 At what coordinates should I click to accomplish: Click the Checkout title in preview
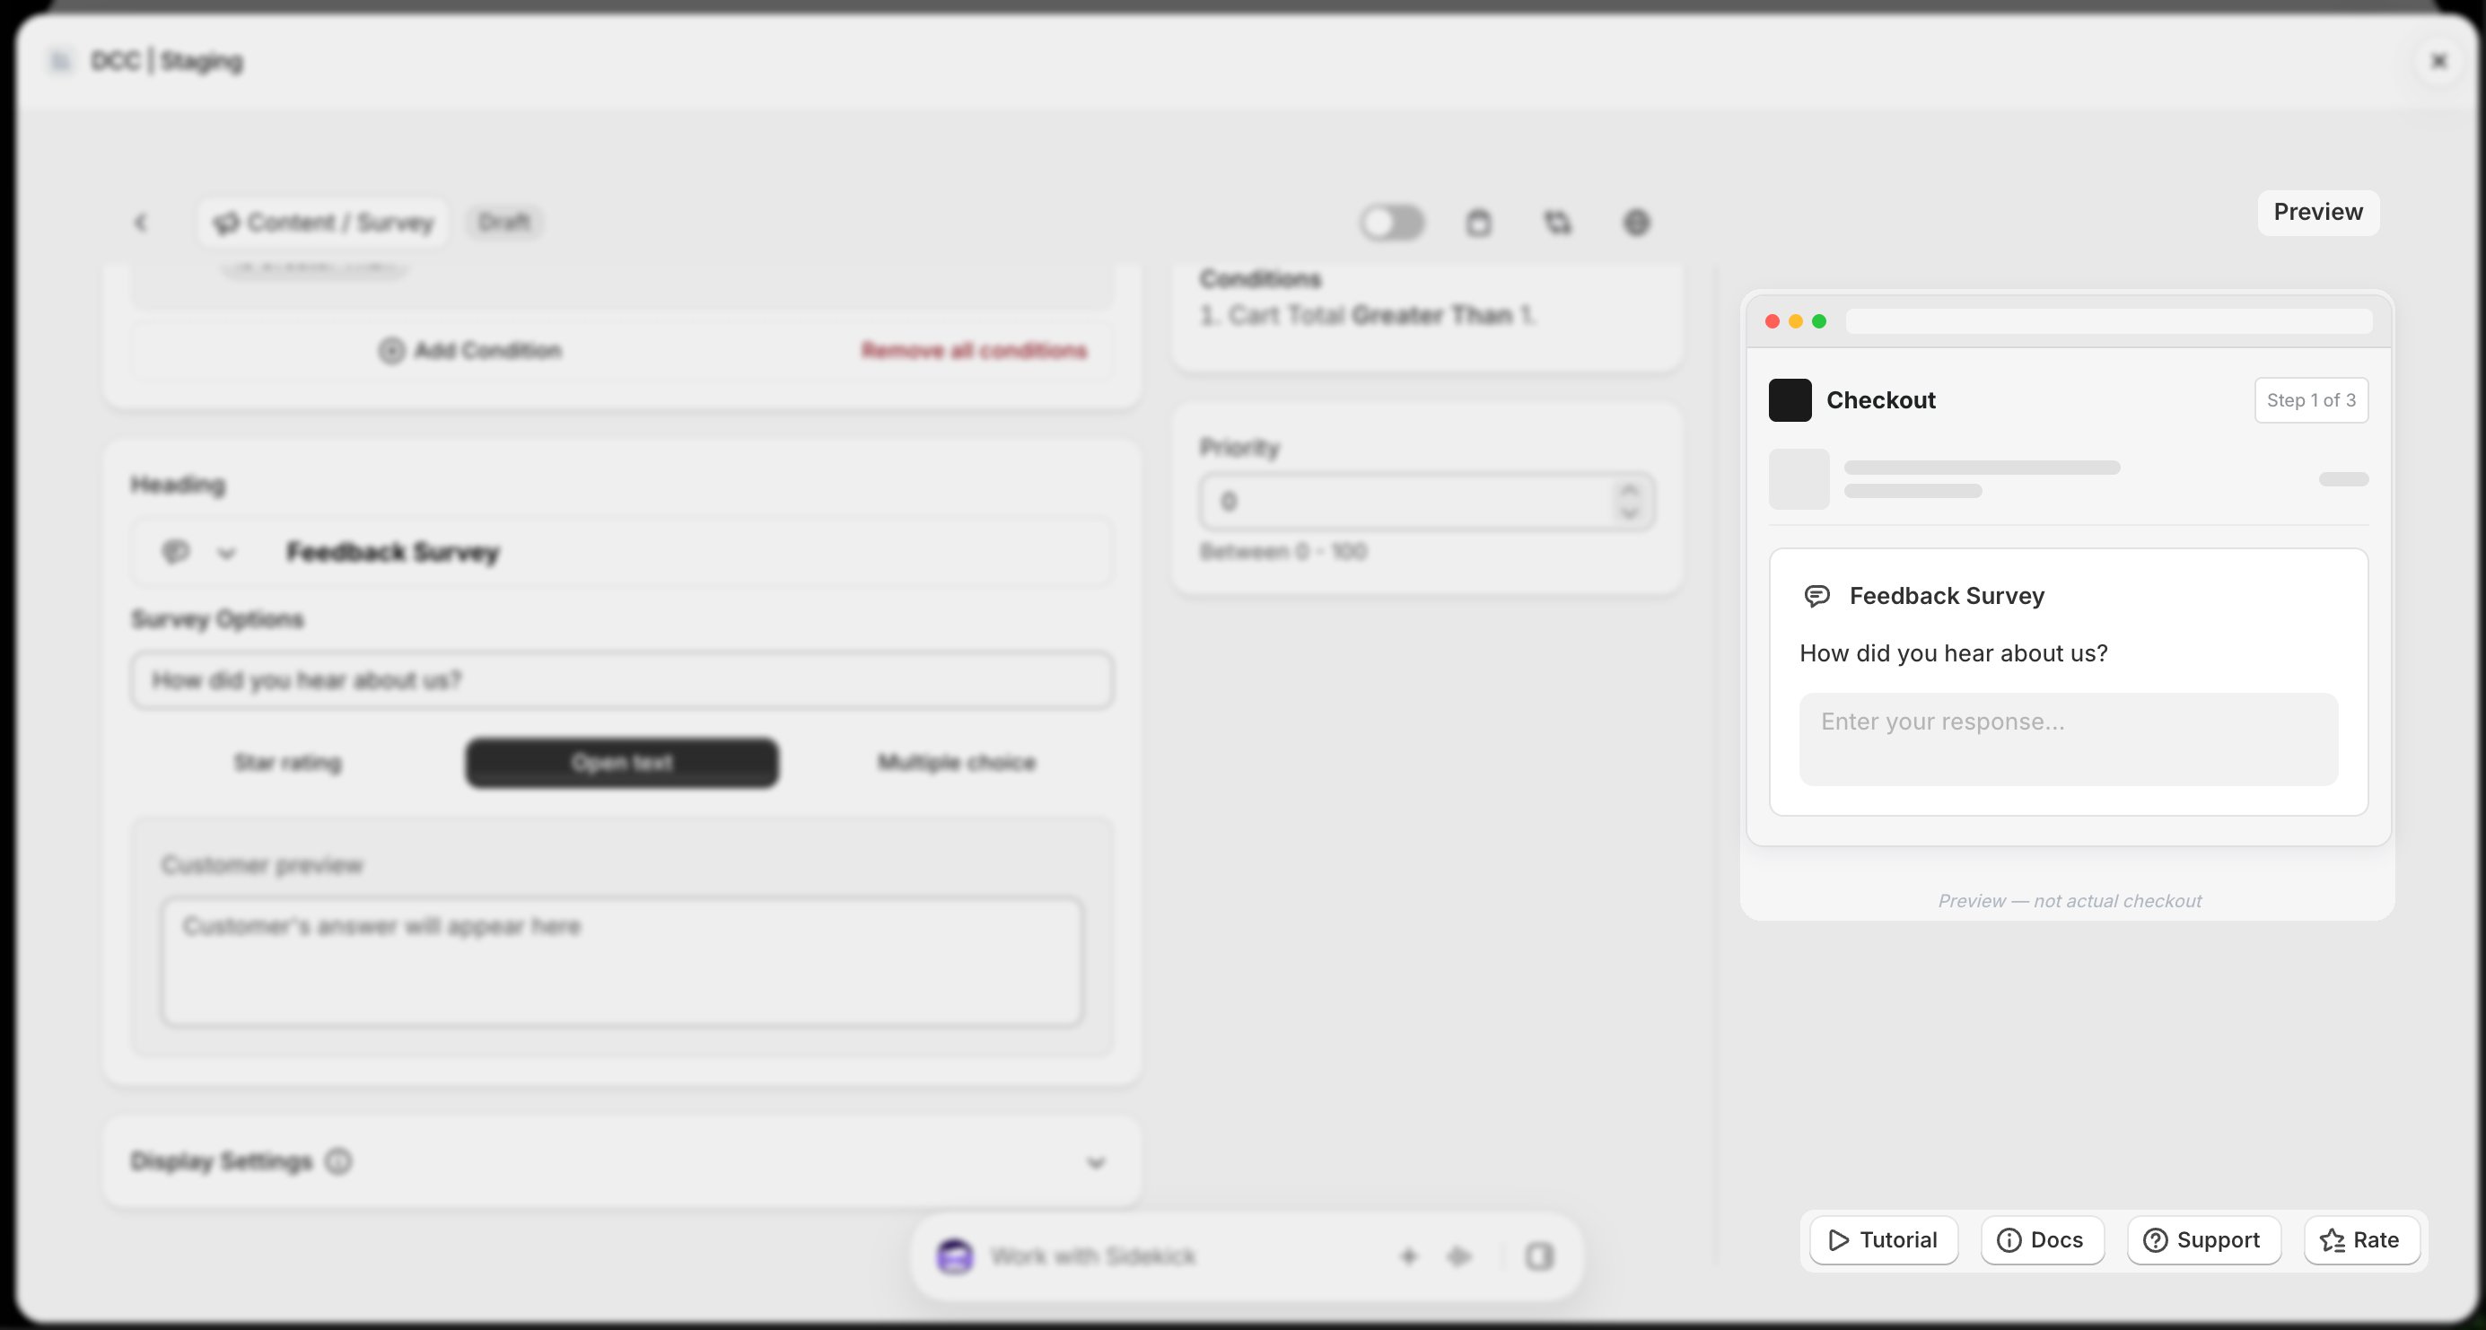click(1881, 400)
